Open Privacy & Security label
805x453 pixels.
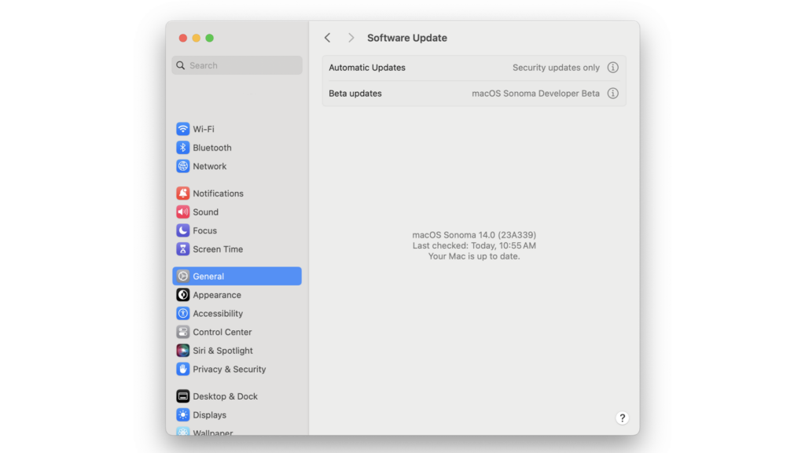click(230, 369)
